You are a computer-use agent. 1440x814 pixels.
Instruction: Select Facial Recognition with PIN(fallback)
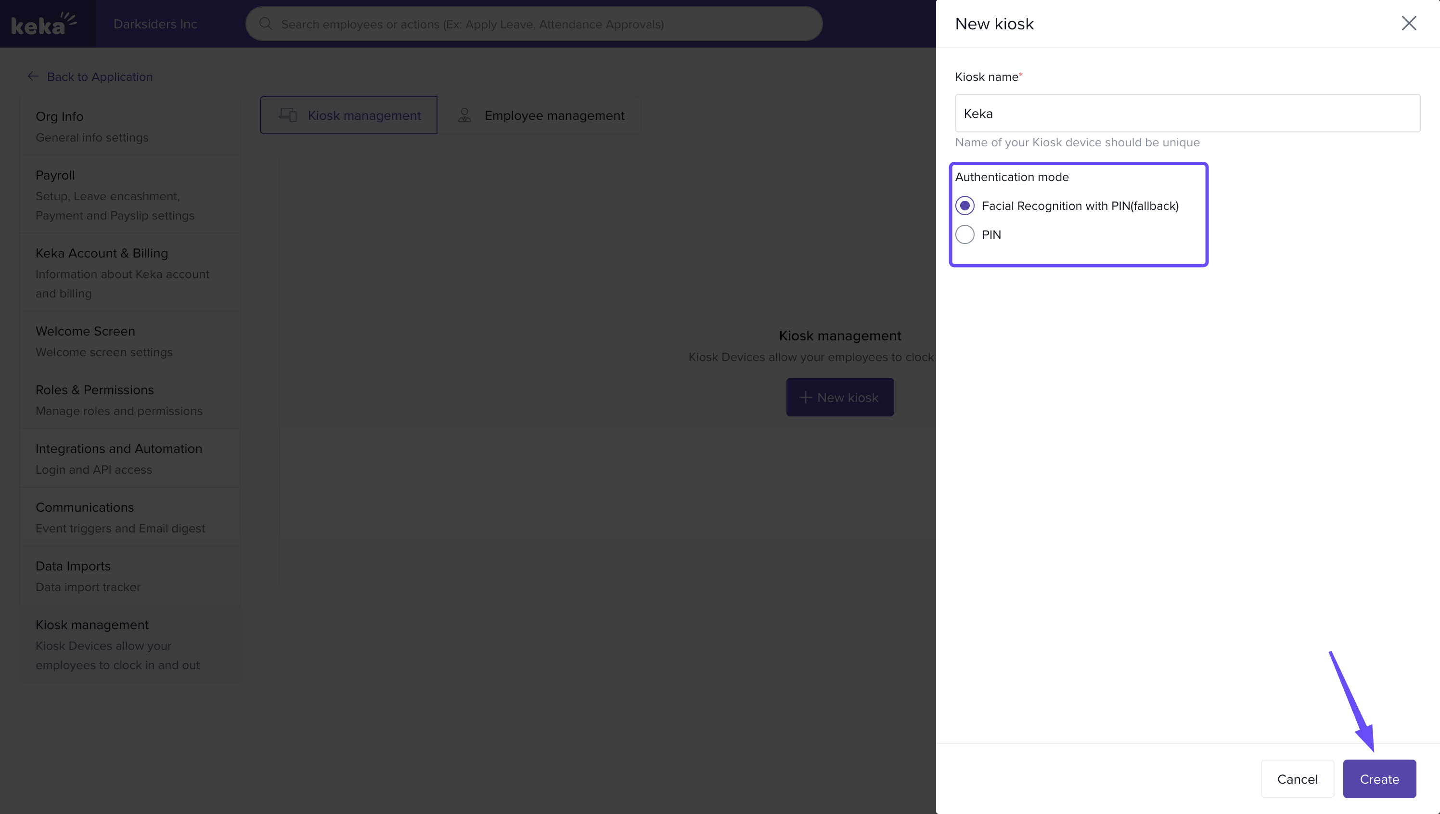[965, 206]
